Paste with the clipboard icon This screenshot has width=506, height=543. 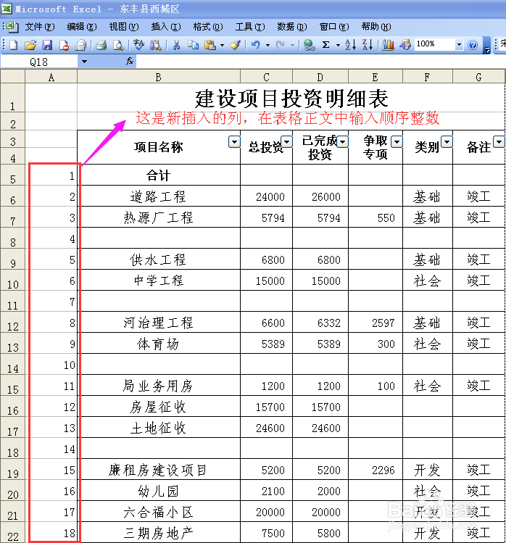(x=210, y=45)
